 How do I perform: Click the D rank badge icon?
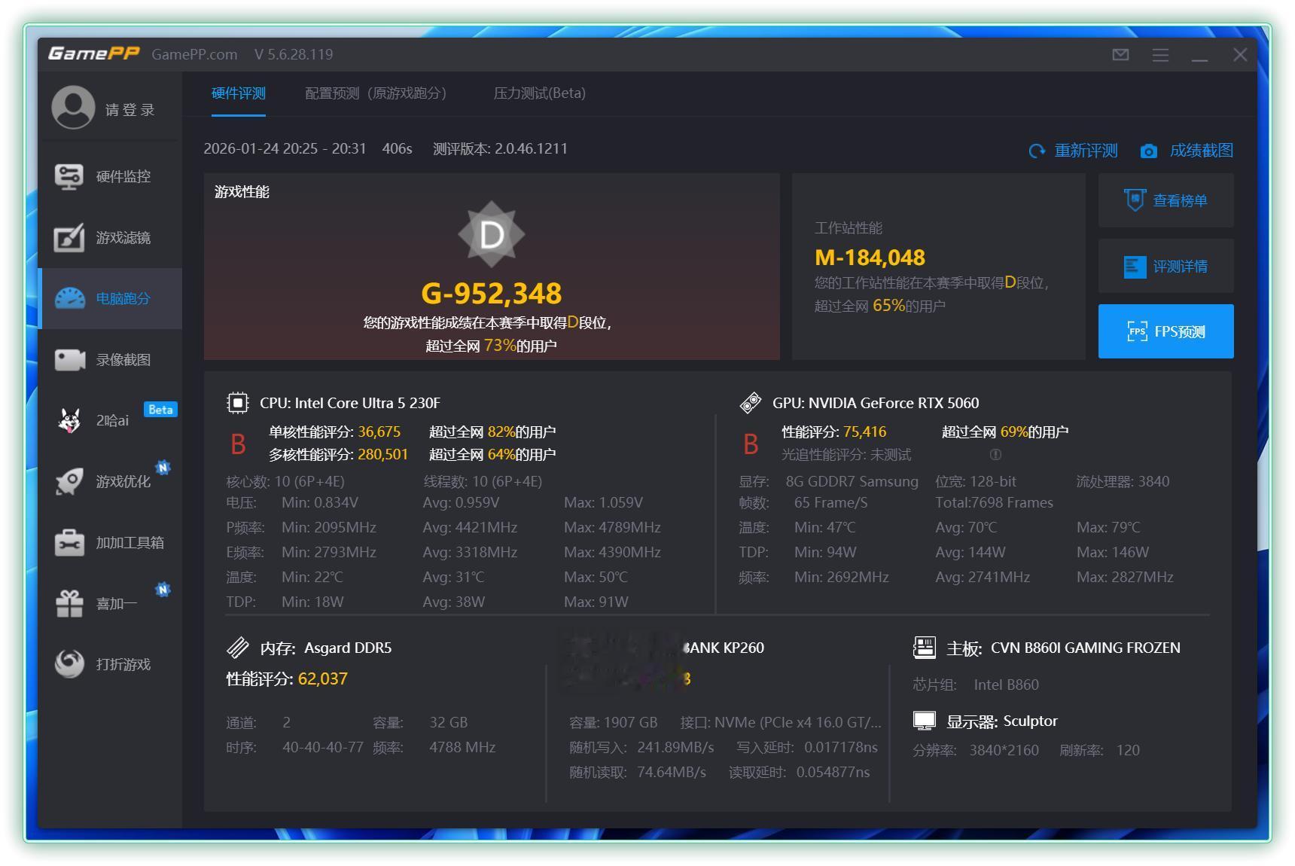click(492, 235)
